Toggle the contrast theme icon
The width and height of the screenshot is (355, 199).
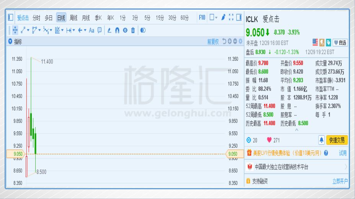(143, 30)
